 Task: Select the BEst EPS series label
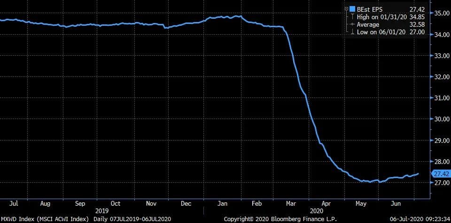click(x=369, y=9)
